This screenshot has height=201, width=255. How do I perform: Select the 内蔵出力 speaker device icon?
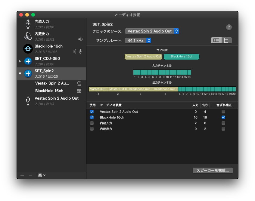(x=28, y=36)
